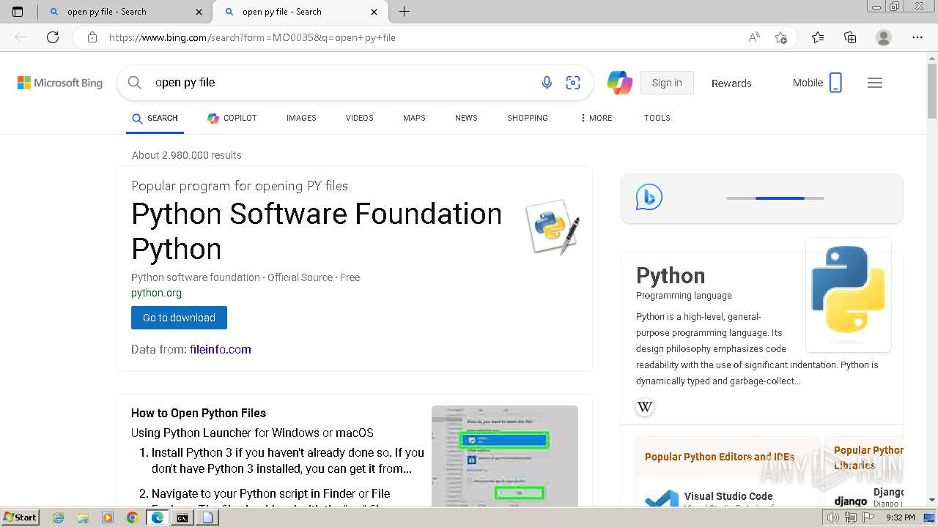
Task: View site information lock icon
Action: [x=92, y=37]
